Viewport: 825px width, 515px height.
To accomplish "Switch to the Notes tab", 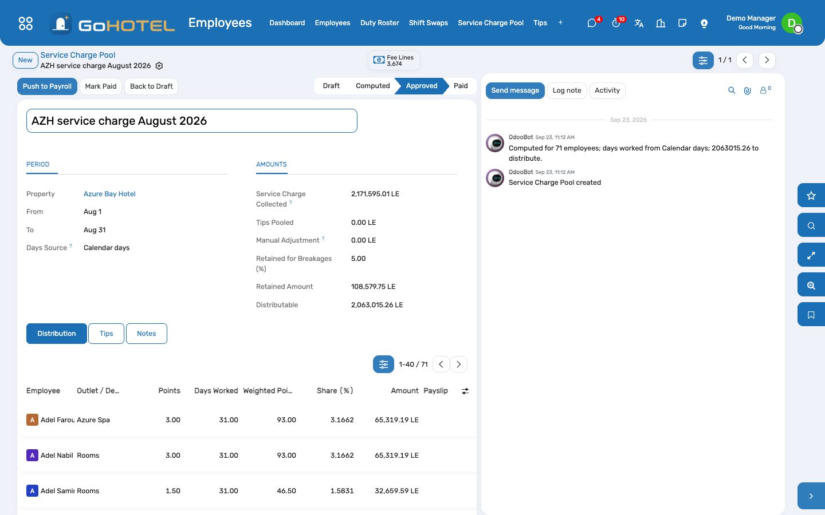I will pyautogui.click(x=147, y=334).
